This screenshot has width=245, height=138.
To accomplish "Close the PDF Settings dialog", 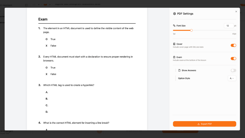I will (x=236, y=11).
